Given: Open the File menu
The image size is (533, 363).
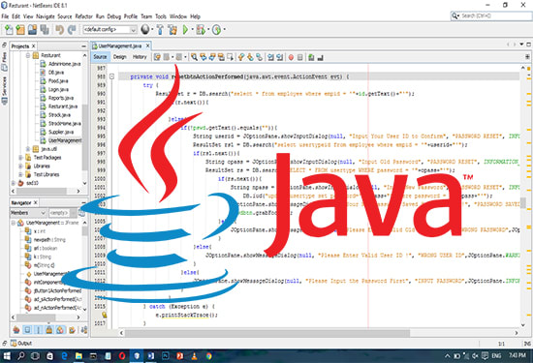Looking at the screenshot, I should (x=5, y=16).
